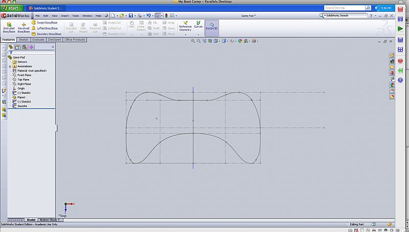The width and height of the screenshot is (409, 232).
Task: Select the Boundary Boss/Base tool
Action: 47,34
